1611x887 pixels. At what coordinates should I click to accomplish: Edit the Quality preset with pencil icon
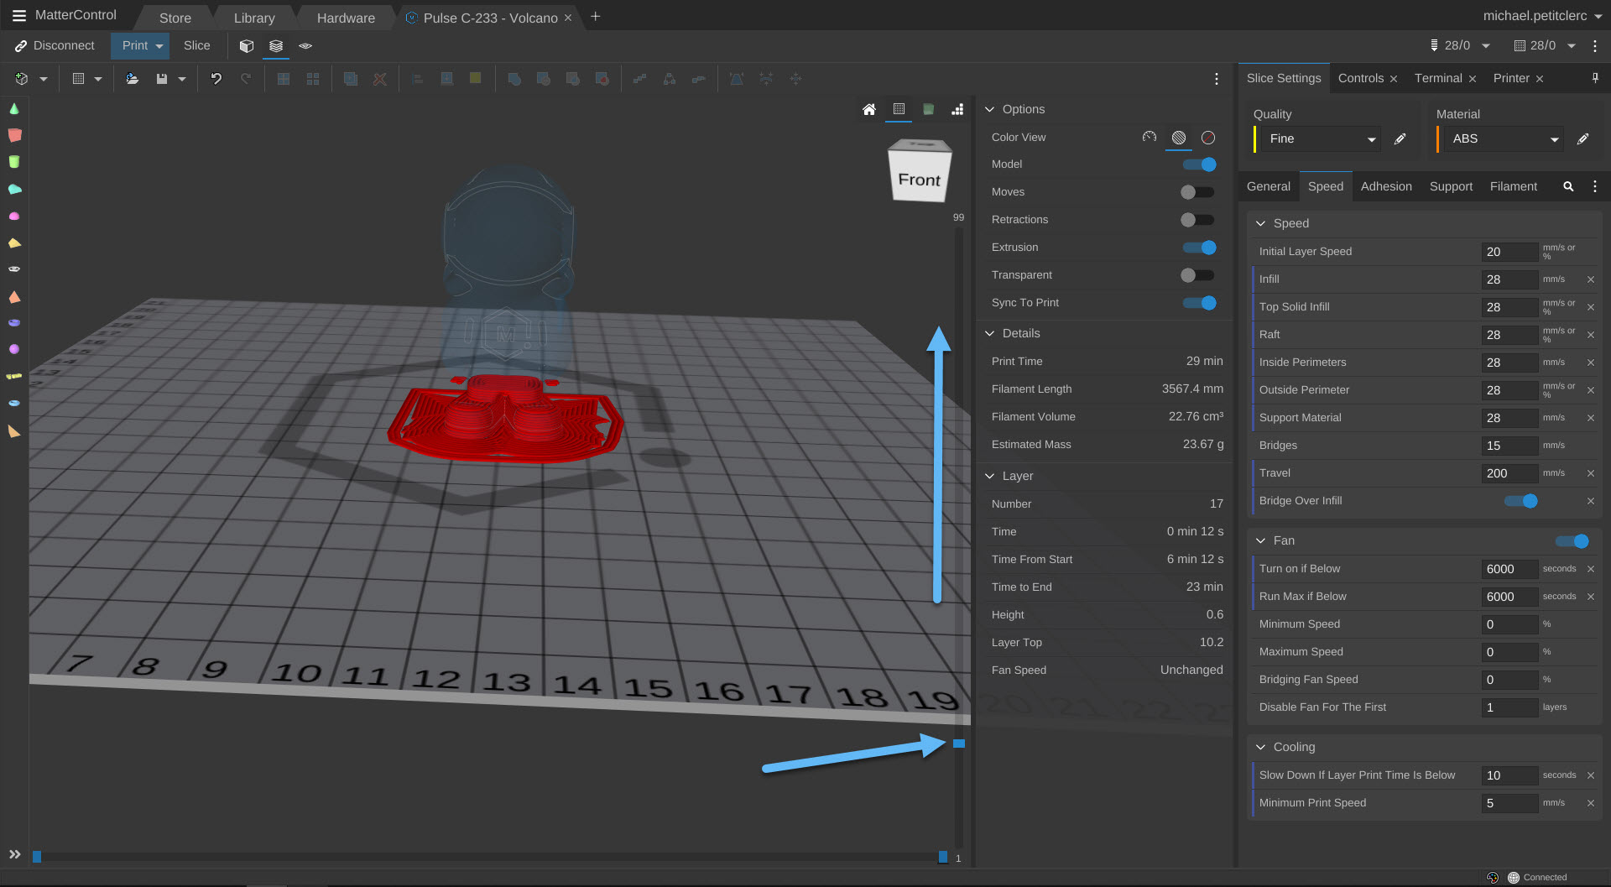[1400, 139]
